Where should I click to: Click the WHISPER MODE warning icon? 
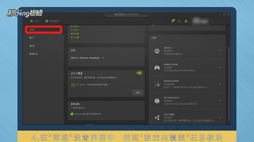[x=157, y=84]
